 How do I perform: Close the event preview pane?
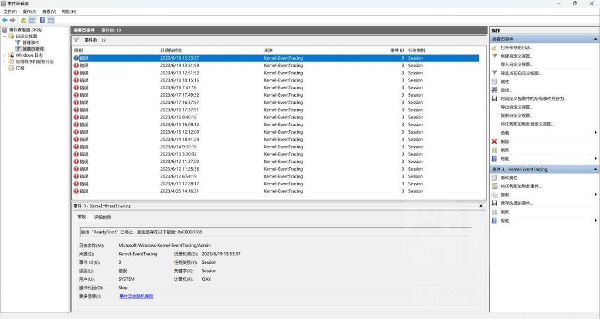(x=481, y=206)
